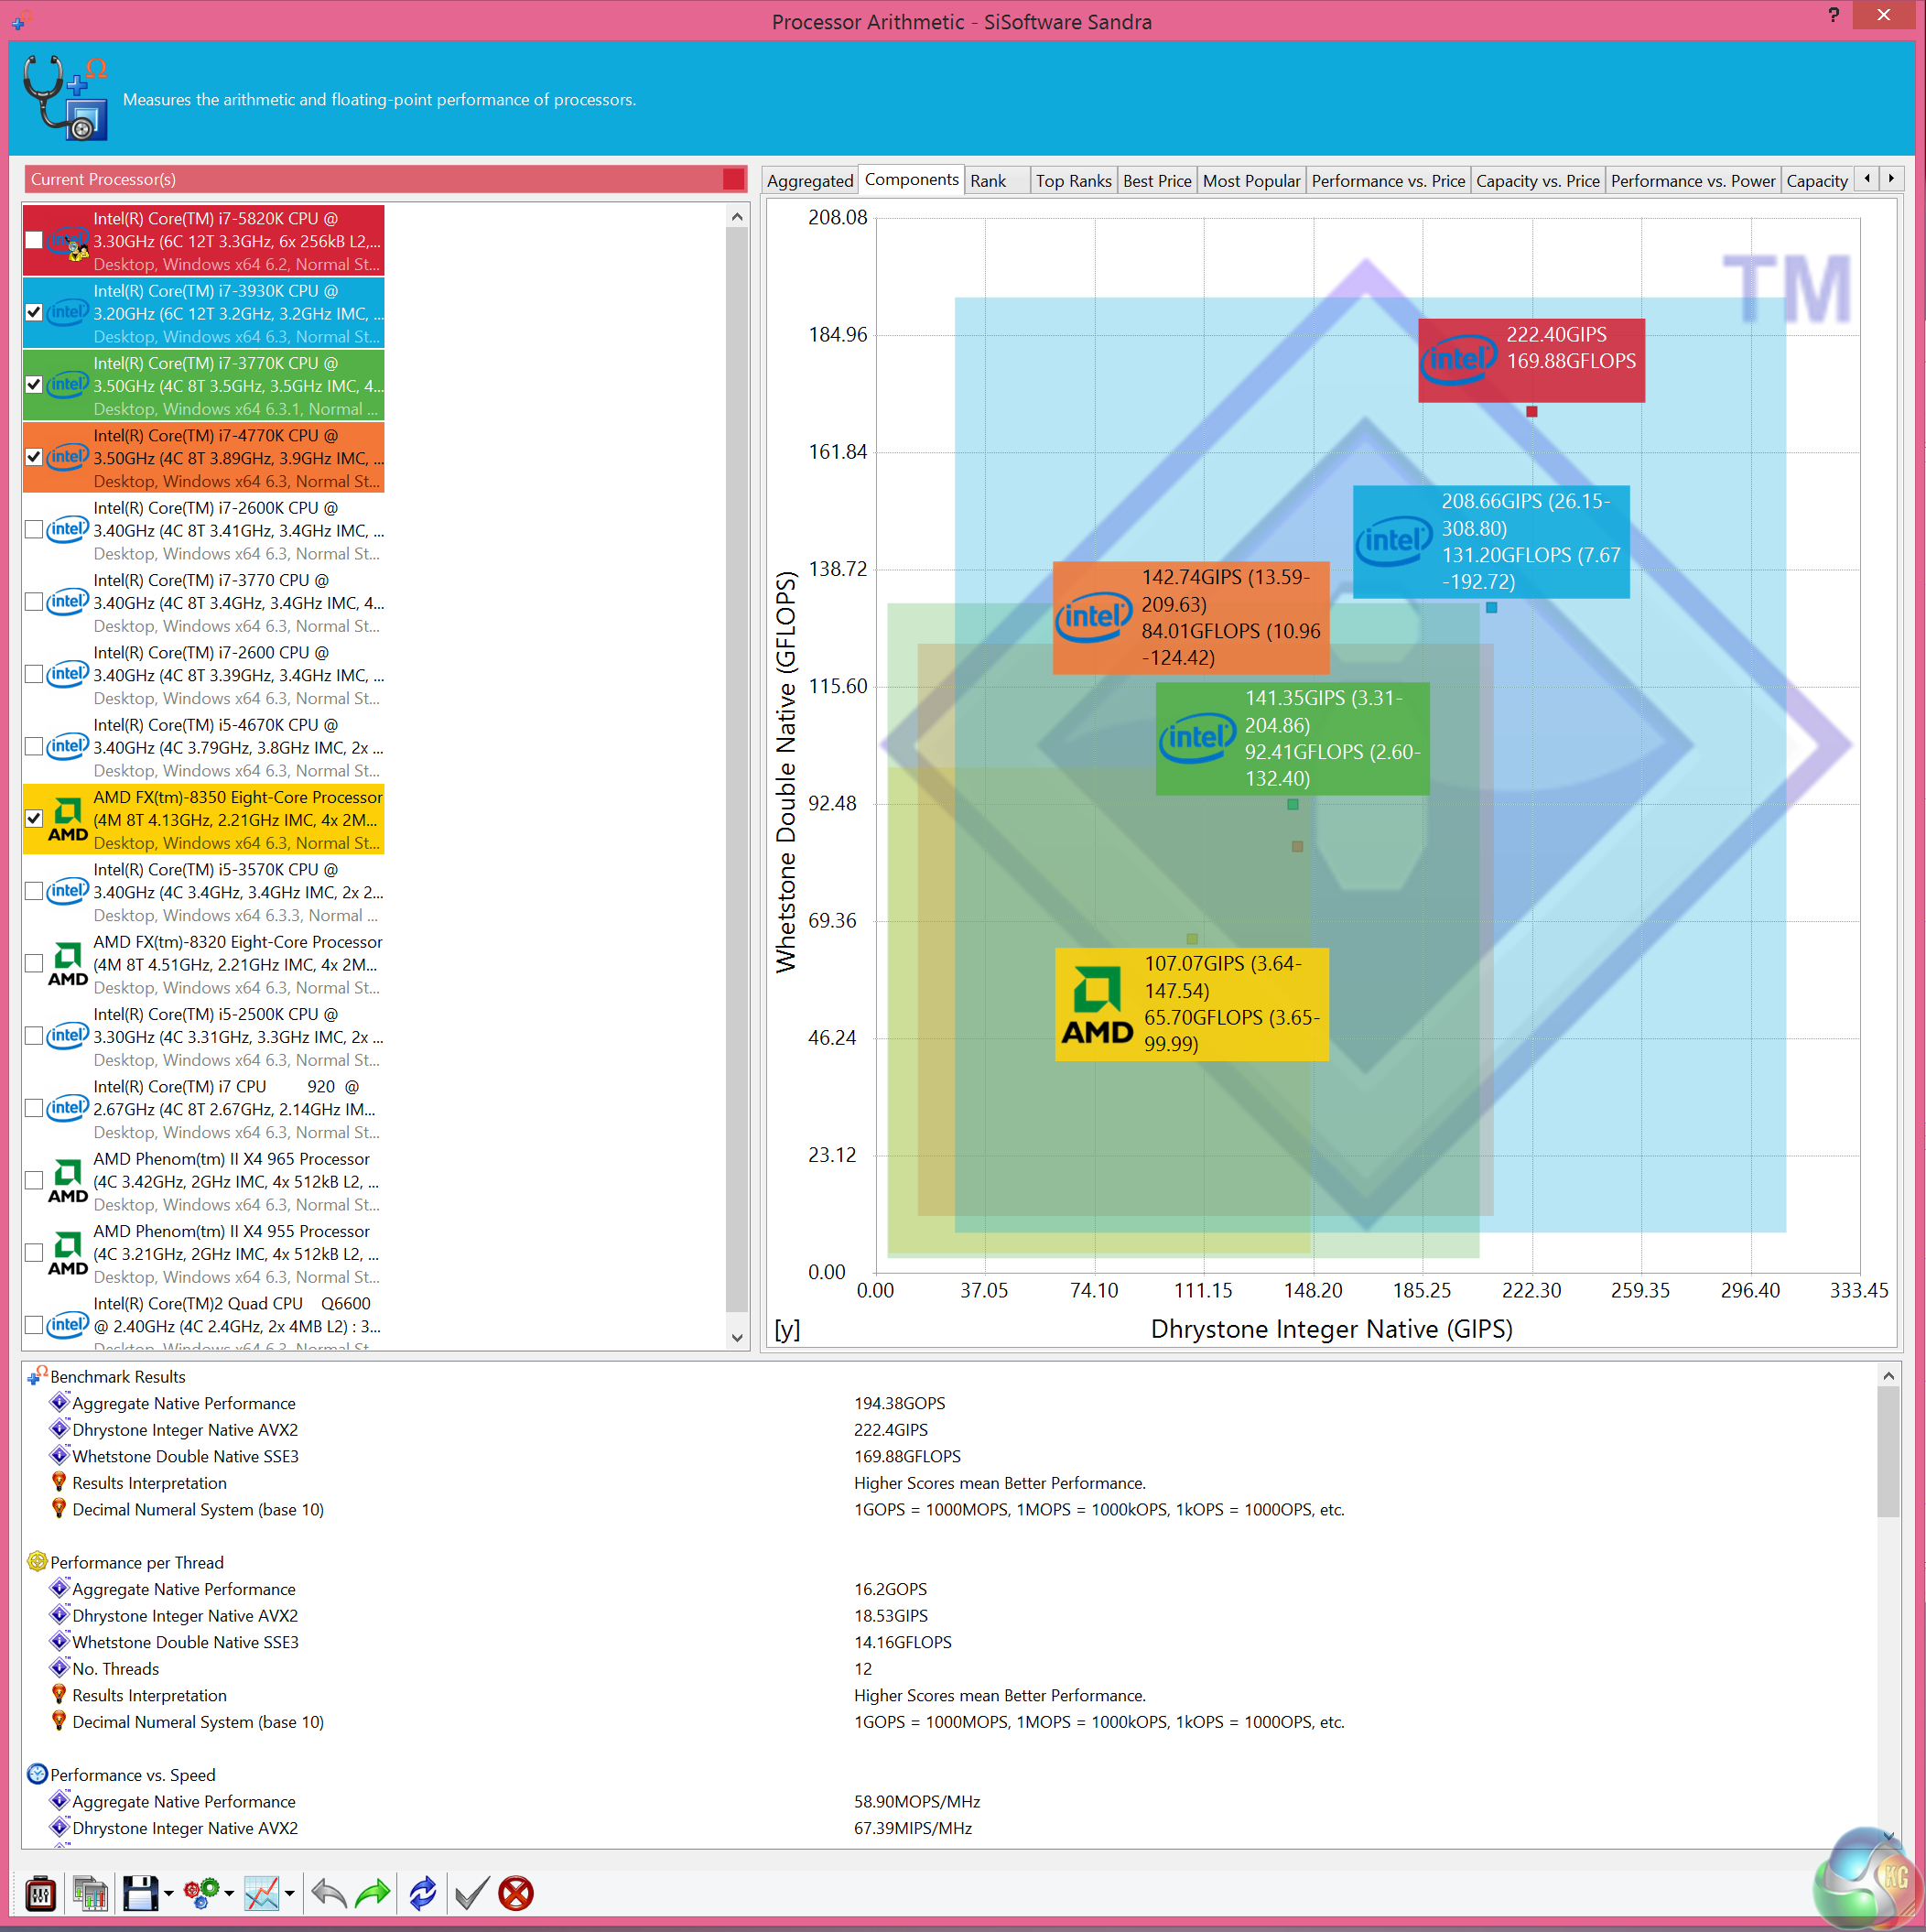Image resolution: width=1926 pixels, height=1932 pixels.
Task: Open the gears icon dropdown arrow
Action: (x=229, y=1893)
